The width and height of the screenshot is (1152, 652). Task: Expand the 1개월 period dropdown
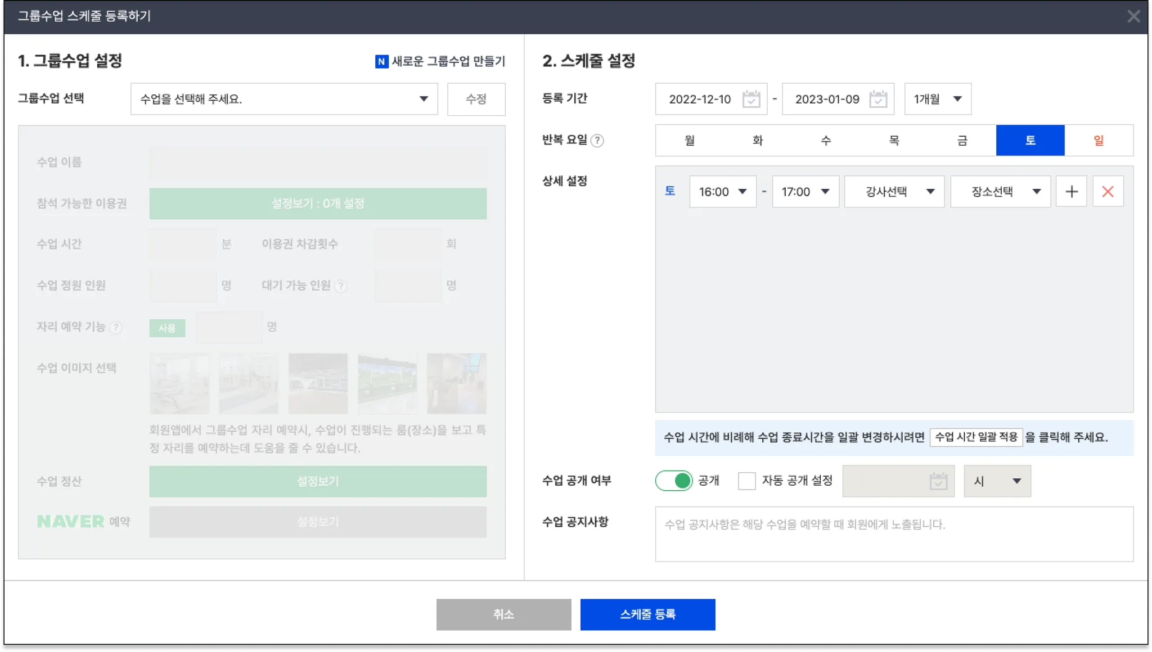pos(937,99)
